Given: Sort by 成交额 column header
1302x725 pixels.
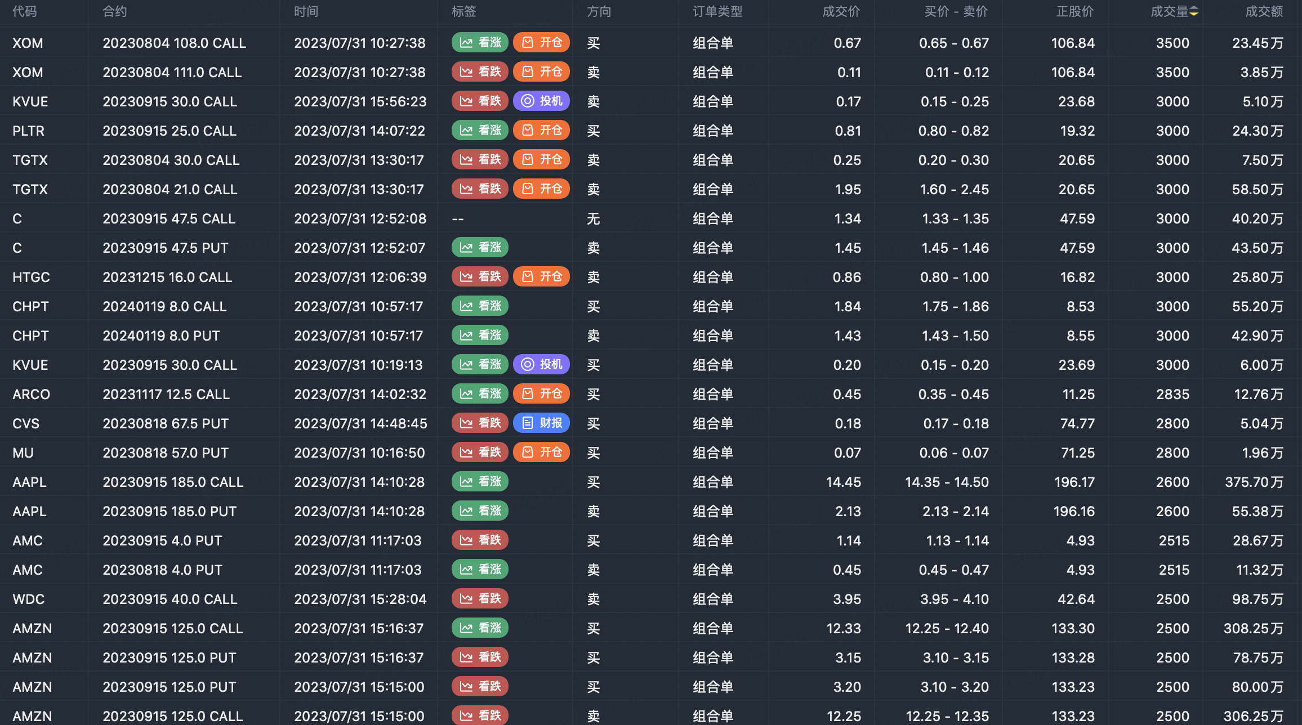Looking at the screenshot, I should click(x=1264, y=12).
